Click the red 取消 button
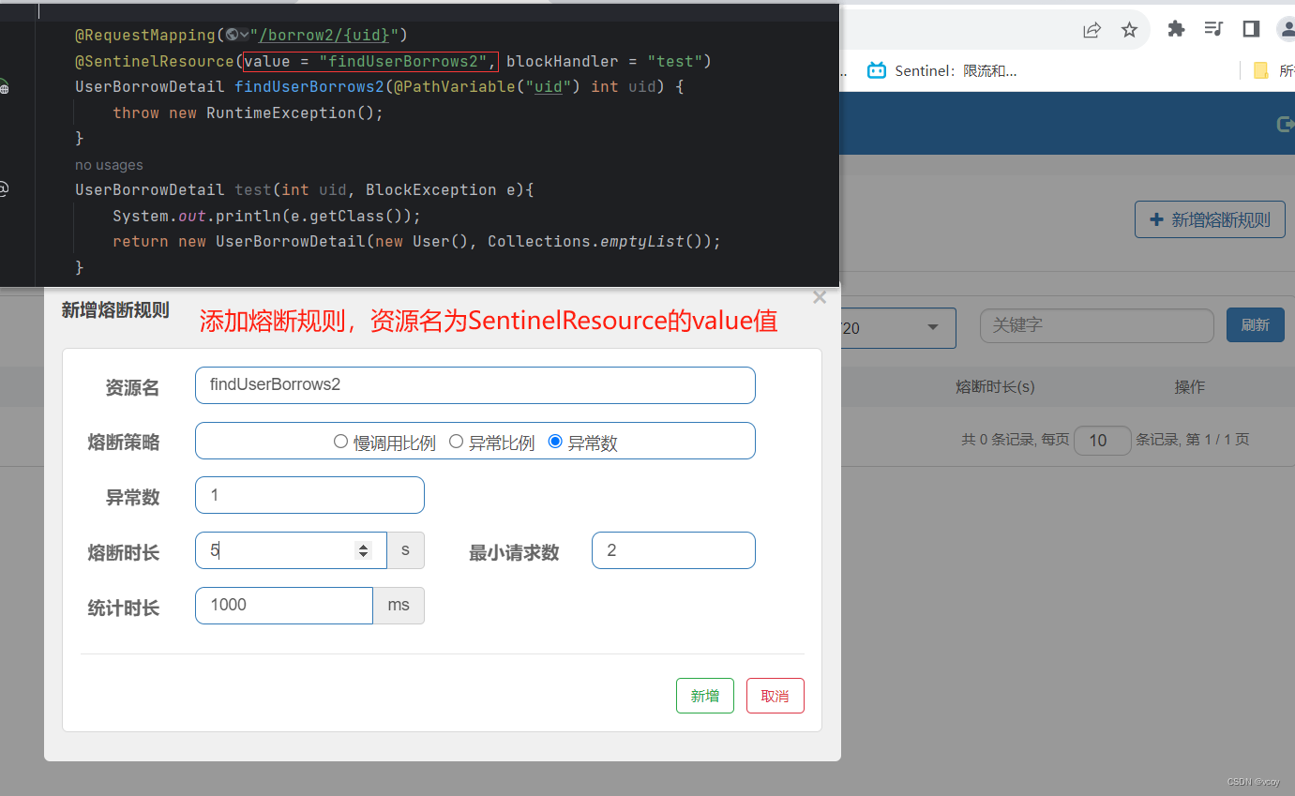Image resolution: width=1295 pixels, height=796 pixels. pyautogui.click(x=775, y=696)
